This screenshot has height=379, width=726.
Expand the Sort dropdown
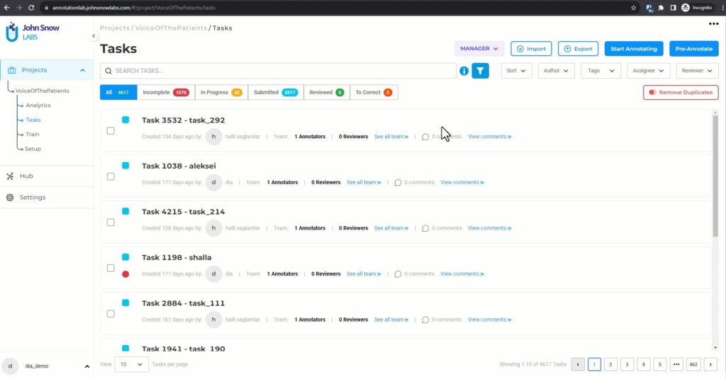pos(516,71)
